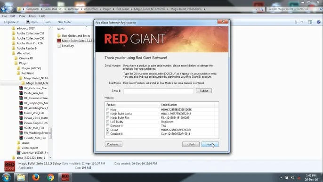This screenshot has height=182, width=323.
Task: Open the Tools menu in Explorer
Action: (x=32, y=16)
